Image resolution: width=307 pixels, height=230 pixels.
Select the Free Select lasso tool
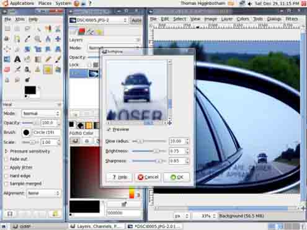point(27,29)
